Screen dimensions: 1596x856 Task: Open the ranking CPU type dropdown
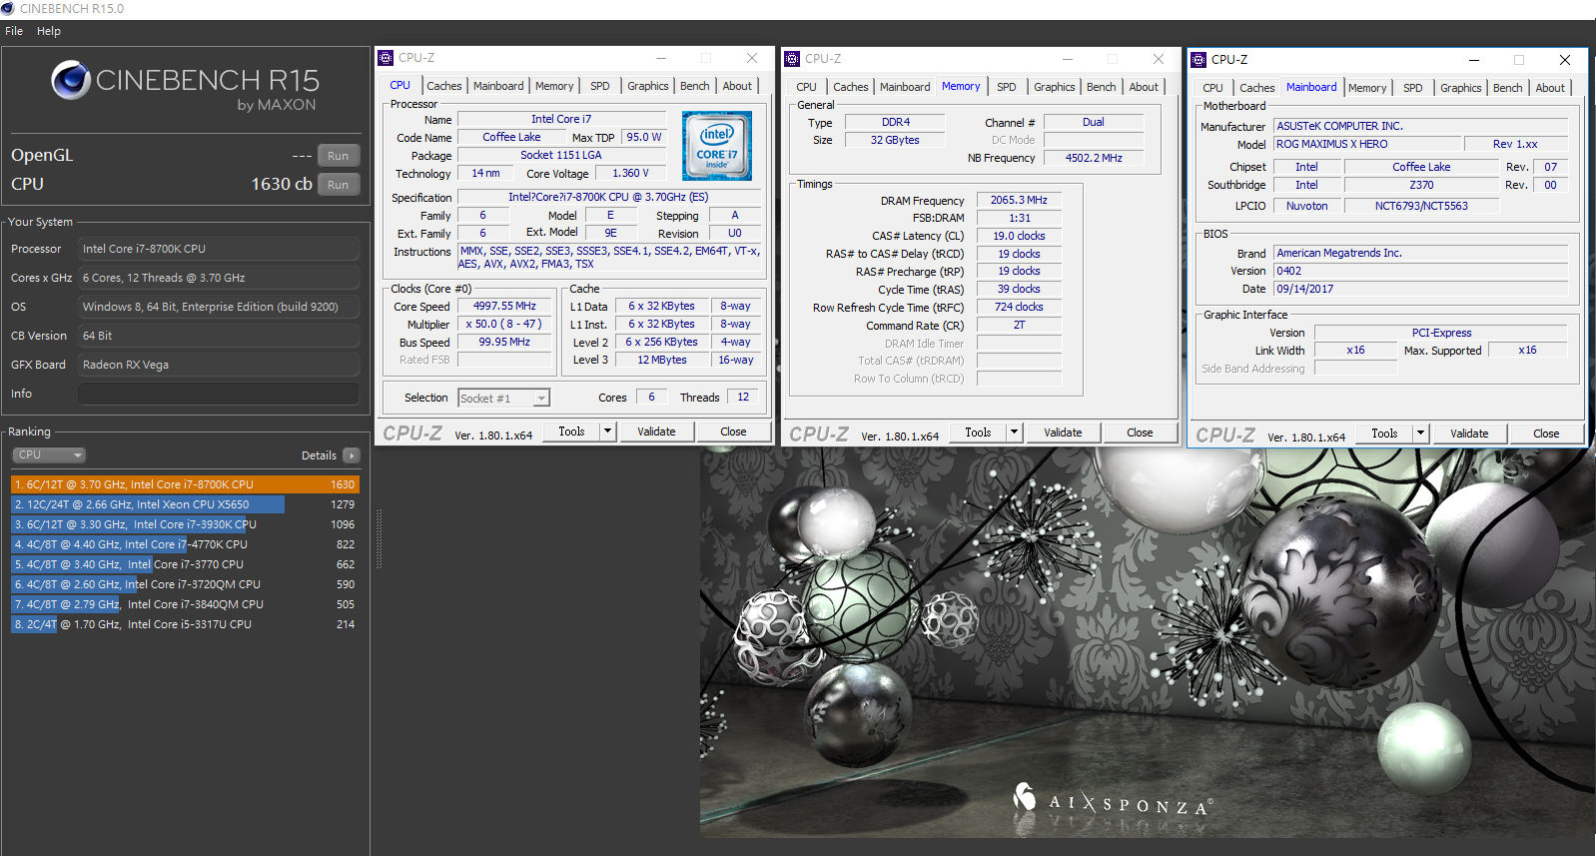click(50, 455)
